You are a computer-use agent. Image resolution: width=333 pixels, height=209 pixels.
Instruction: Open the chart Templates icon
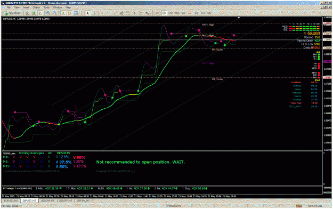tap(76, 13)
